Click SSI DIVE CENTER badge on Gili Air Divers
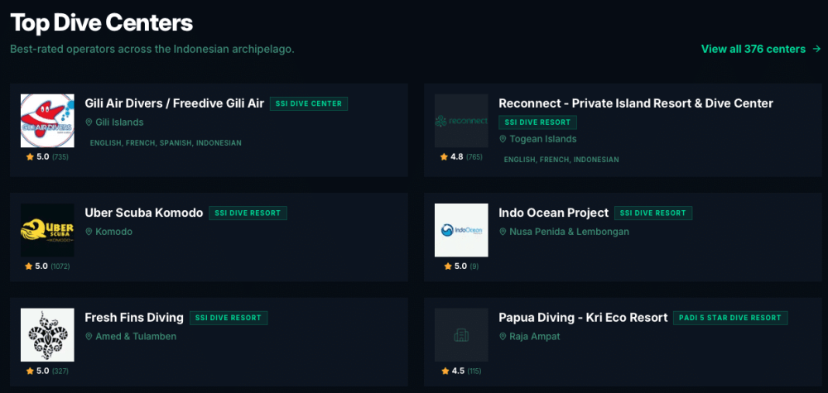Screen dimensions: 828x393 (309, 104)
